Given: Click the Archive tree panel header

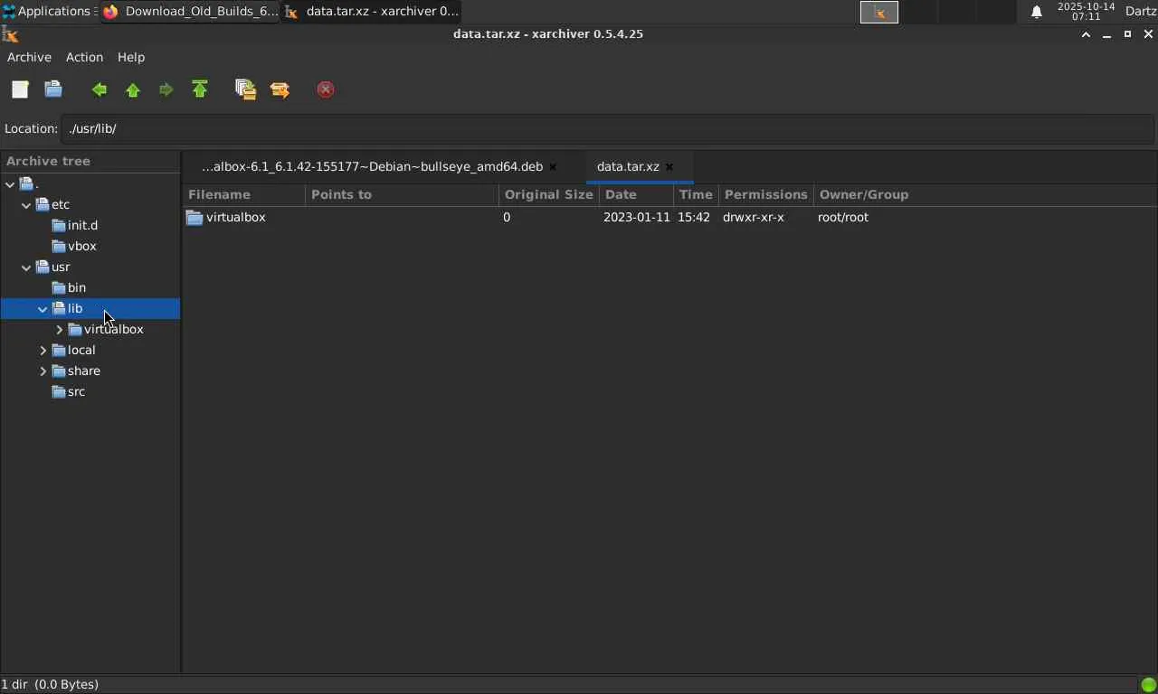Looking at the screenshot, I should [x=90, y=162].
